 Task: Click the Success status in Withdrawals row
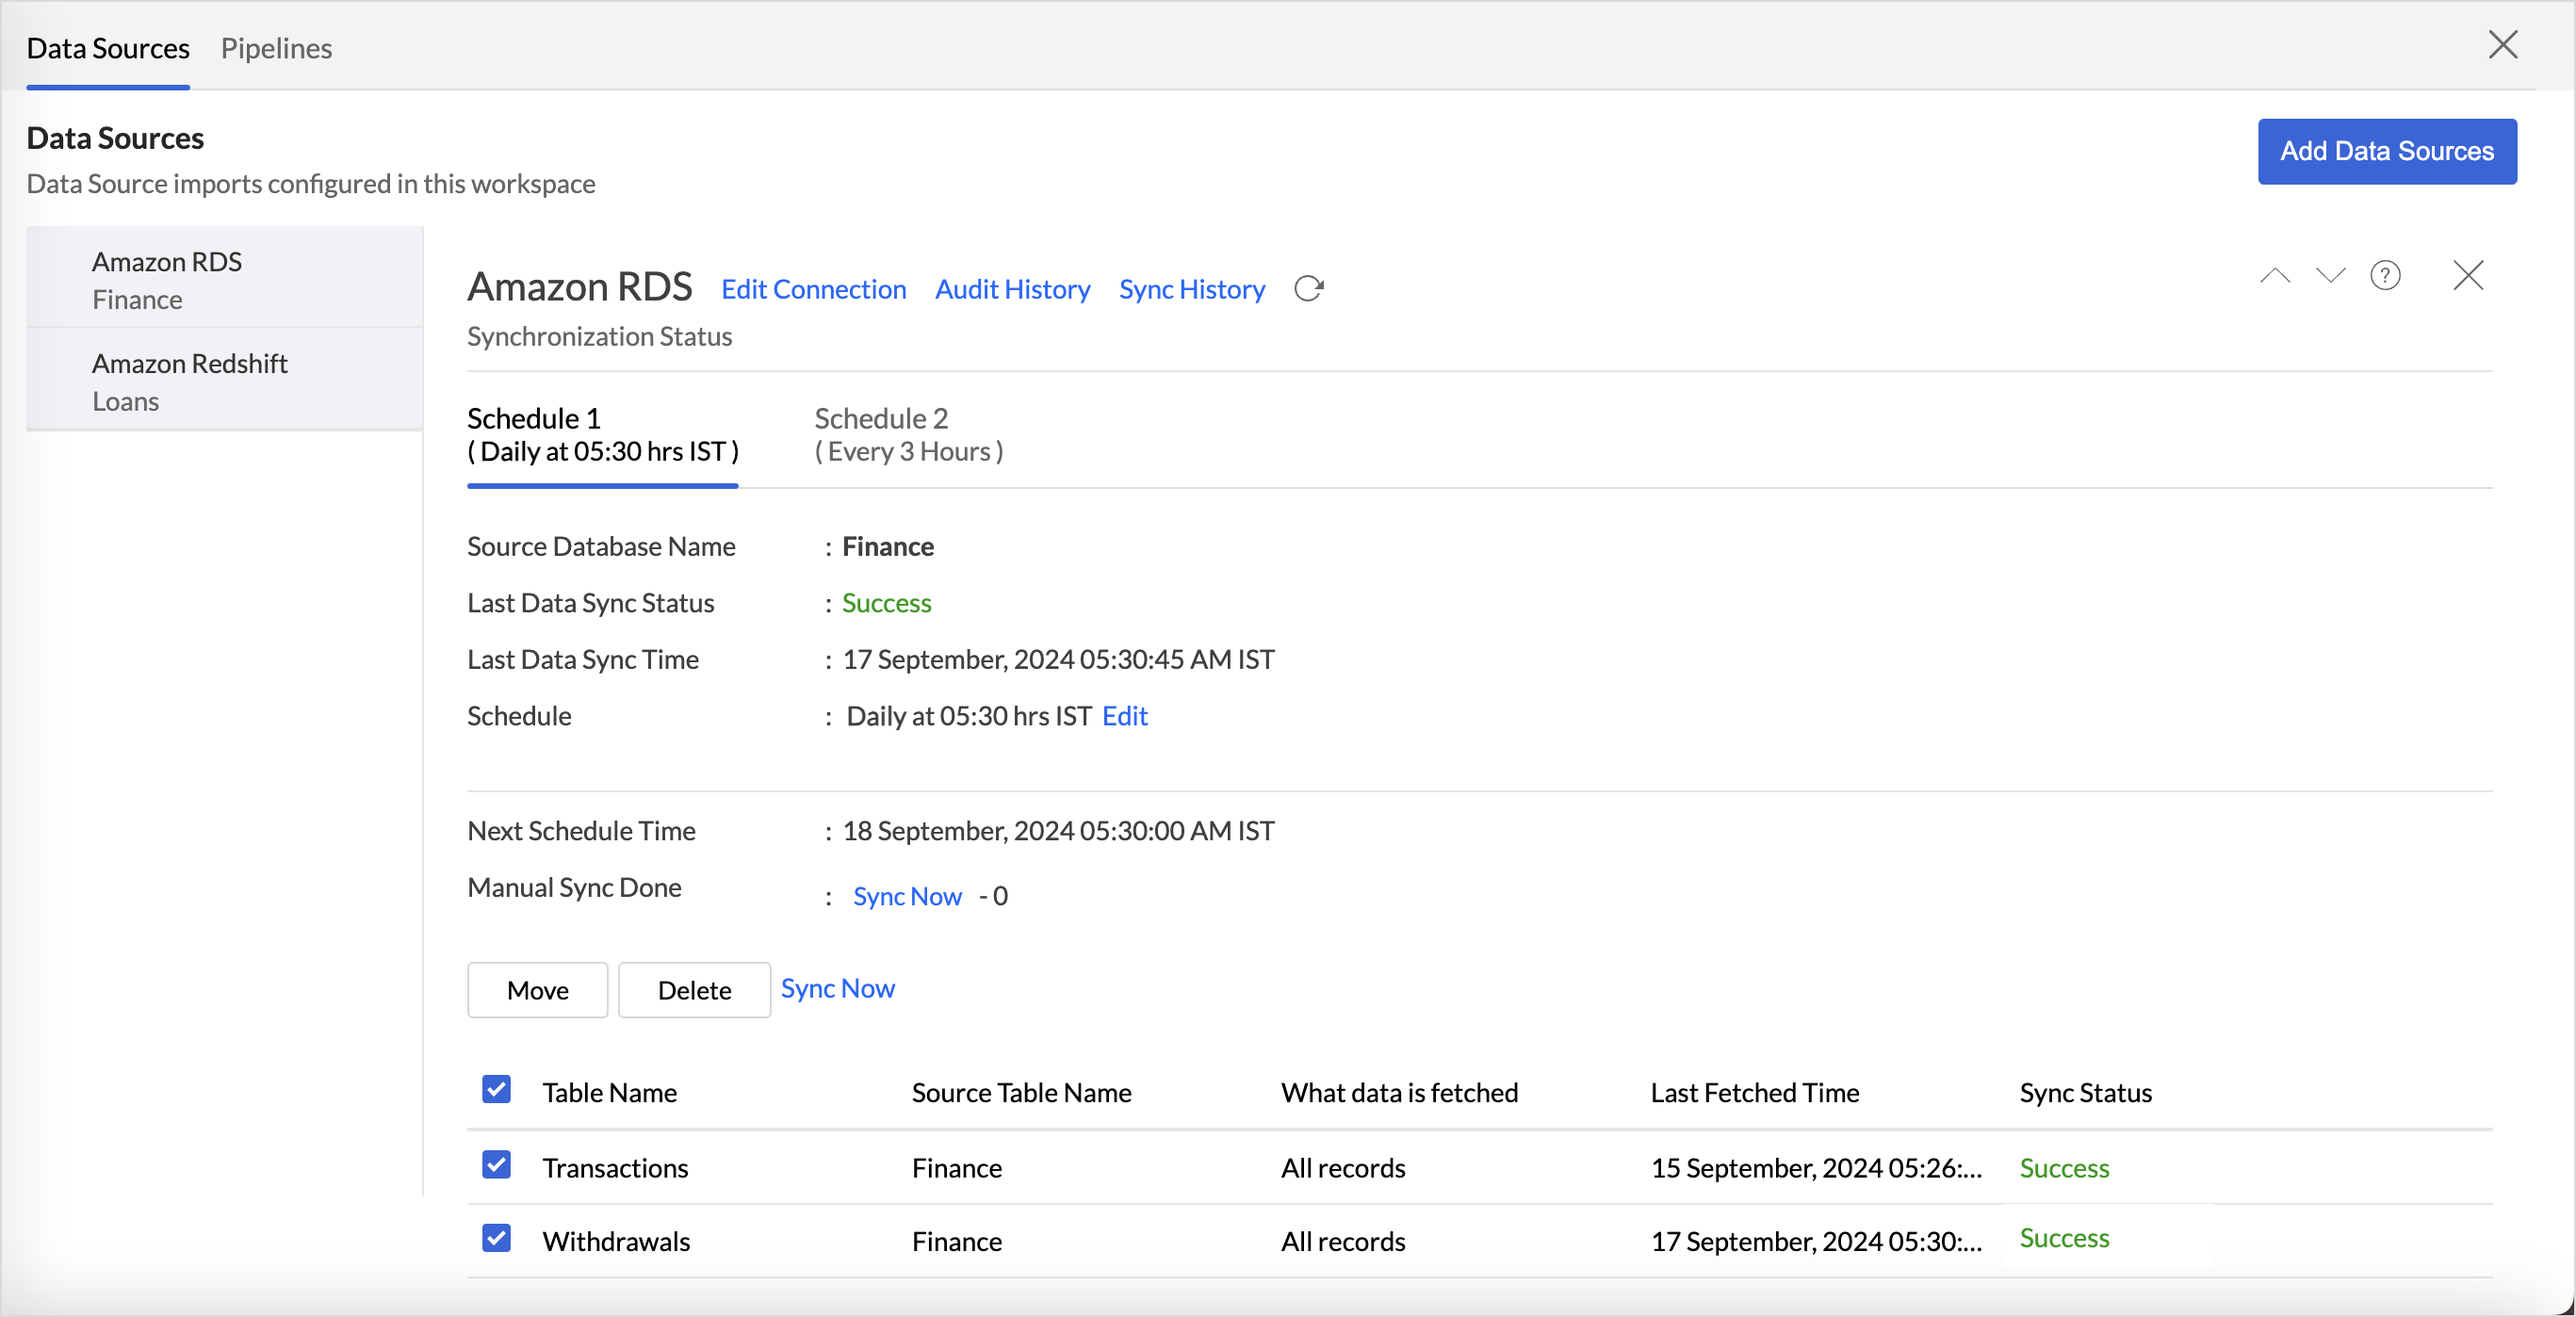point(2064,1238)
